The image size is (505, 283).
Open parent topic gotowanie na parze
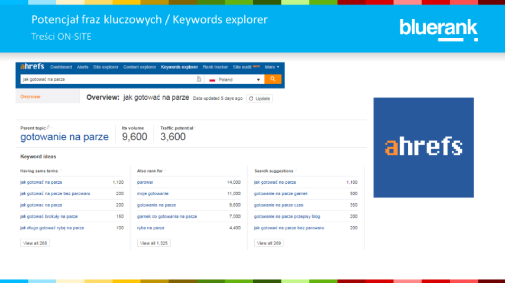point(64,137)
